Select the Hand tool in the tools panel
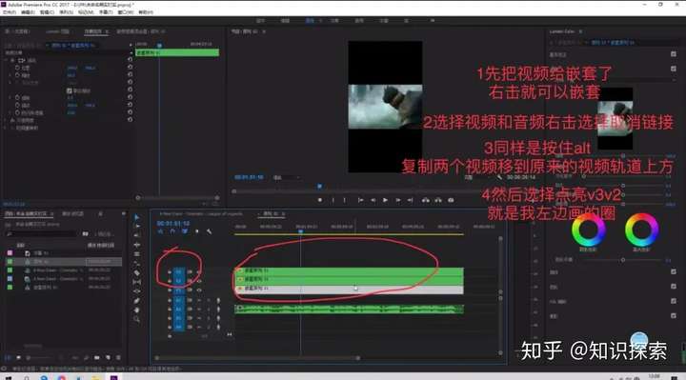Image resolution: width=686 pixels, height=380 pixels. pos(137,310)
